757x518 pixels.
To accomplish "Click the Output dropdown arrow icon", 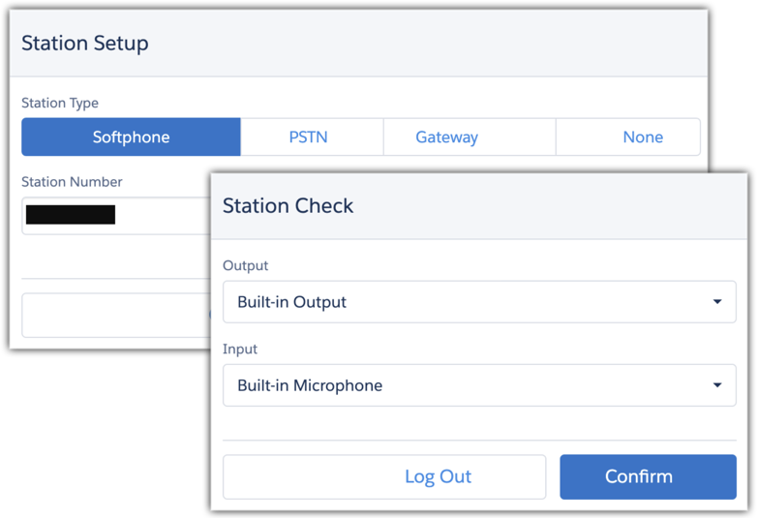I will pyautogui.click(x=717, y=302).
